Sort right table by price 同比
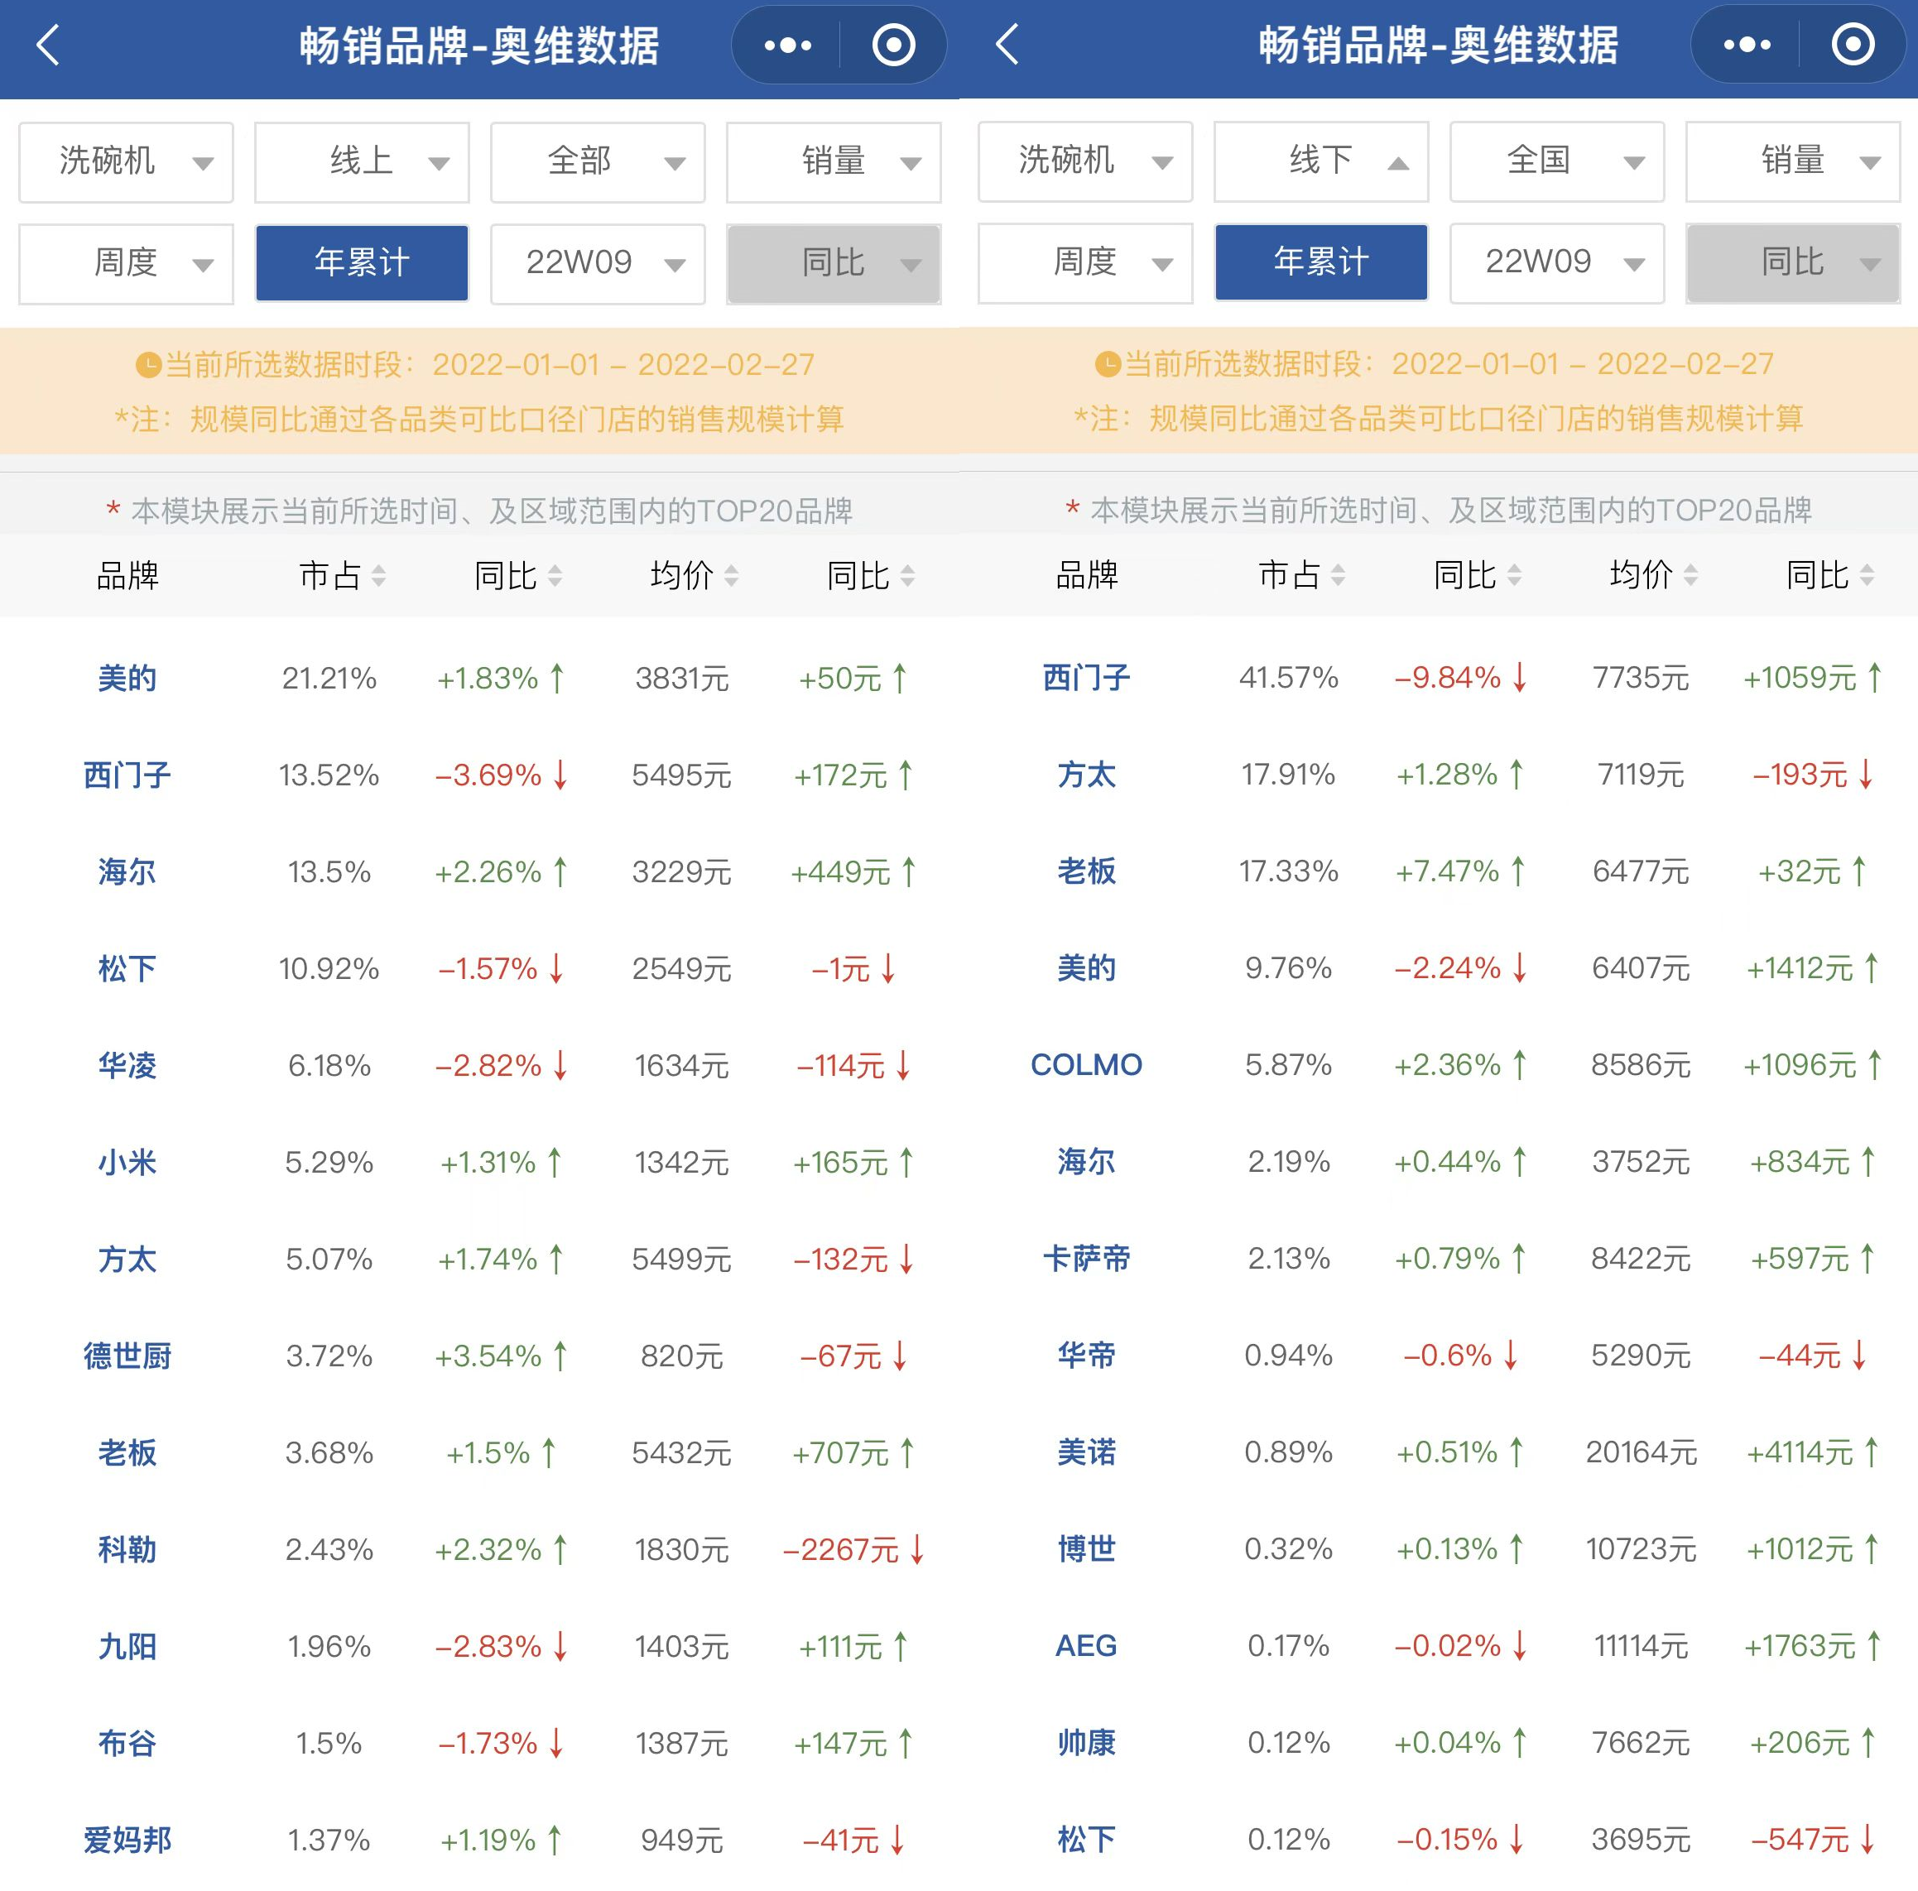The height and width of the screenshot is (1891, 1918). (x=1829, y=574)
